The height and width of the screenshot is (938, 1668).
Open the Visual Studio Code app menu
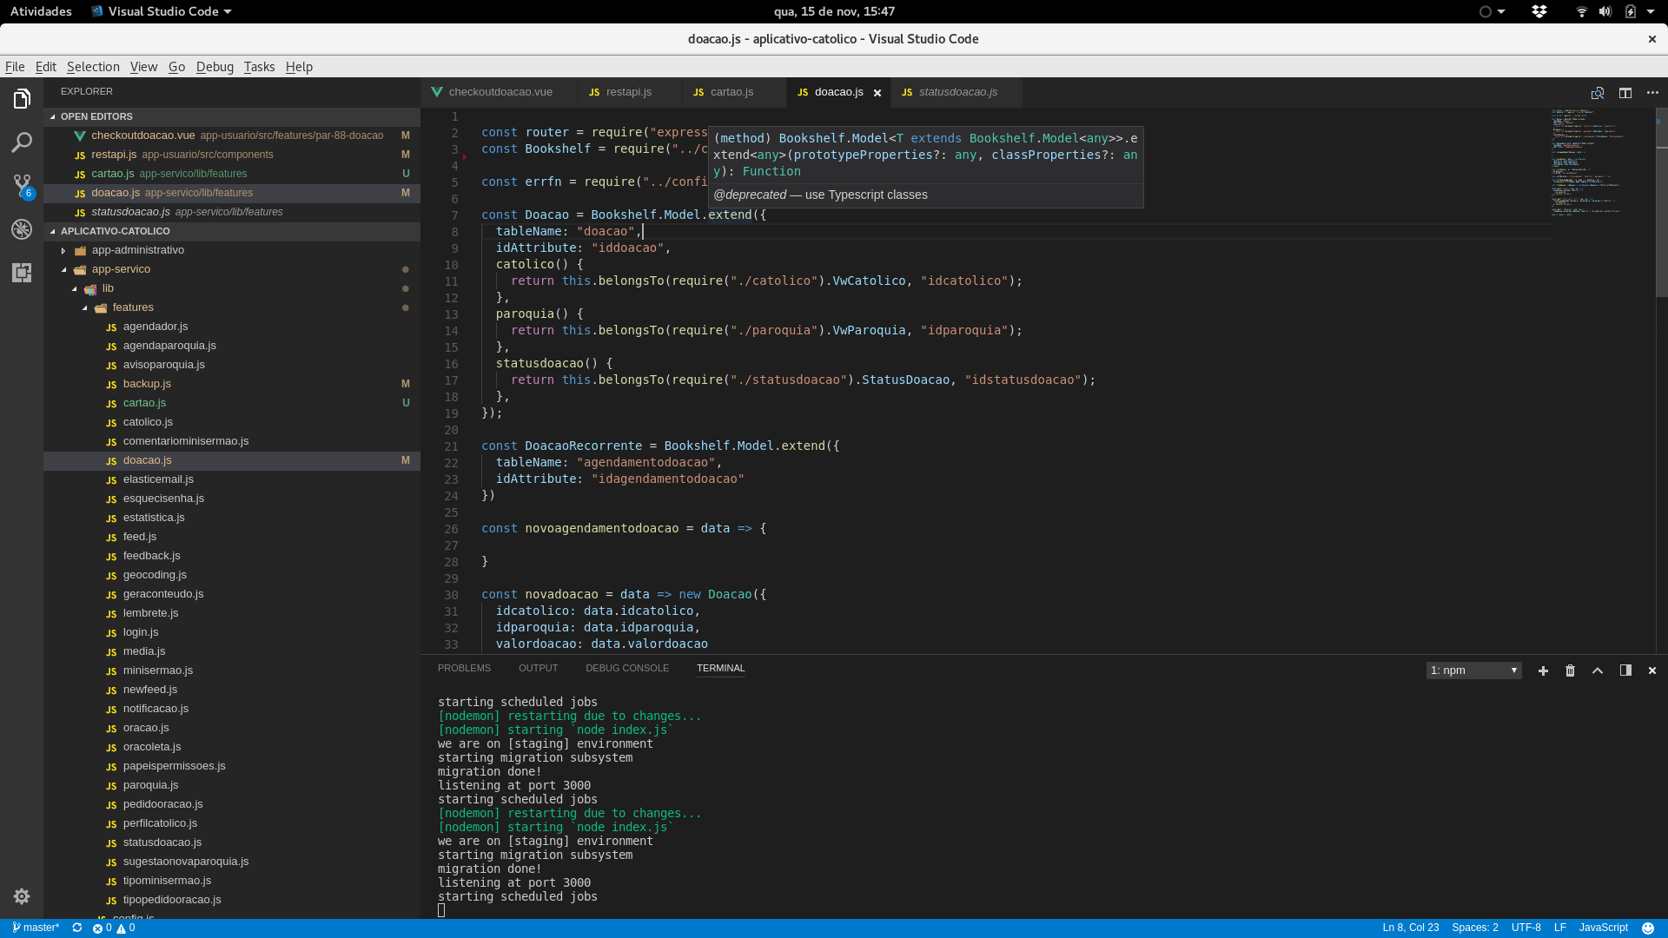point(162,11)
